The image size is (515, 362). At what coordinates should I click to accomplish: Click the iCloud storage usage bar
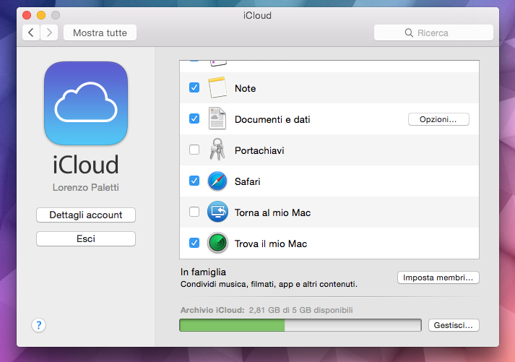[x=300, y=326]
